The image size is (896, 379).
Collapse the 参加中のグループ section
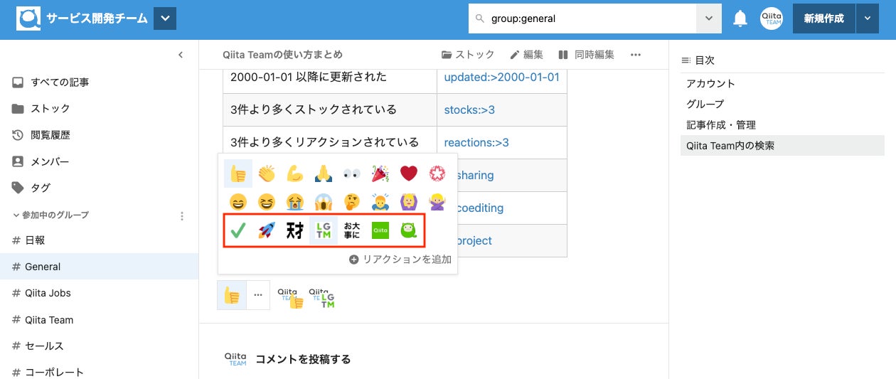pos(51,215)
